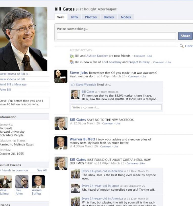Open the Filters link

click(x=189, y=46)
